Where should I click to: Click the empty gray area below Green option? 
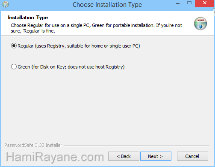point(107,106)
